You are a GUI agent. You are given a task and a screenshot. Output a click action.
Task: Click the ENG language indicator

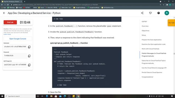[162, 96]
